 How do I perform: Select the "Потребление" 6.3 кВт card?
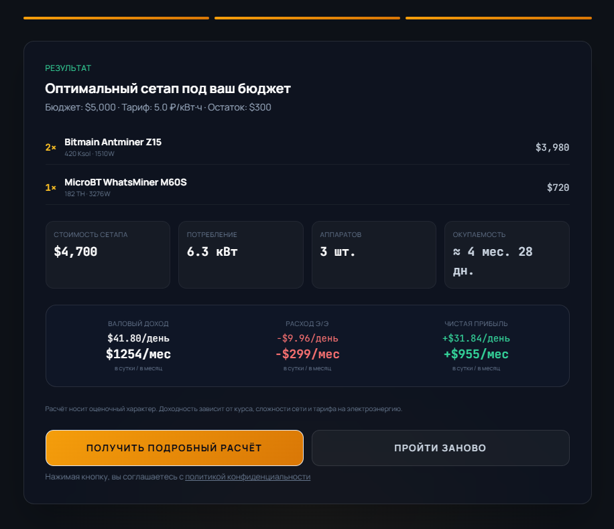coord(240,254)
